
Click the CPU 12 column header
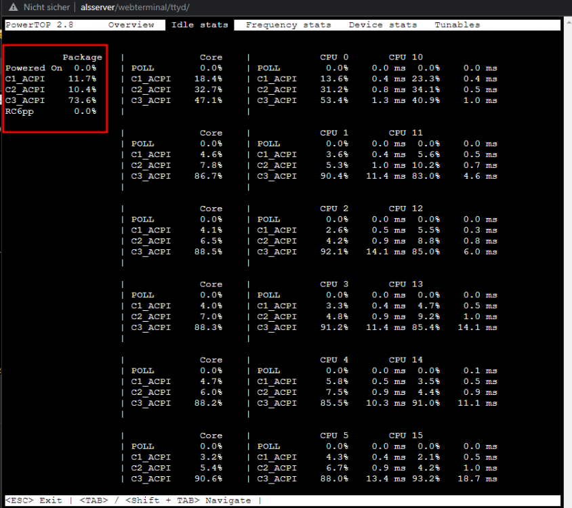406,208
